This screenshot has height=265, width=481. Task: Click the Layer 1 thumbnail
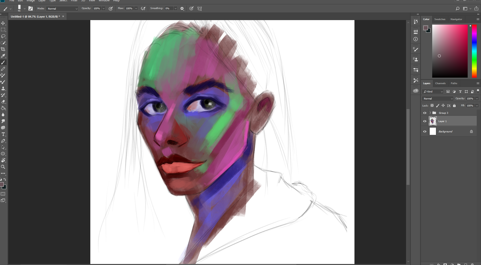coord(433,121)
